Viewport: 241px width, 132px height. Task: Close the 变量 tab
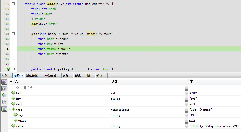22,76
